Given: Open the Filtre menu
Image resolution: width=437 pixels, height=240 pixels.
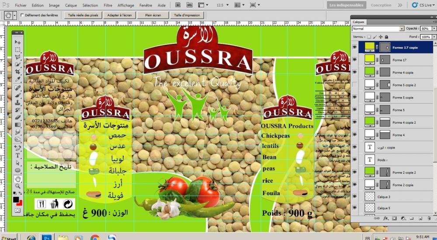Looking at the screenshot, I should [108, 5].
